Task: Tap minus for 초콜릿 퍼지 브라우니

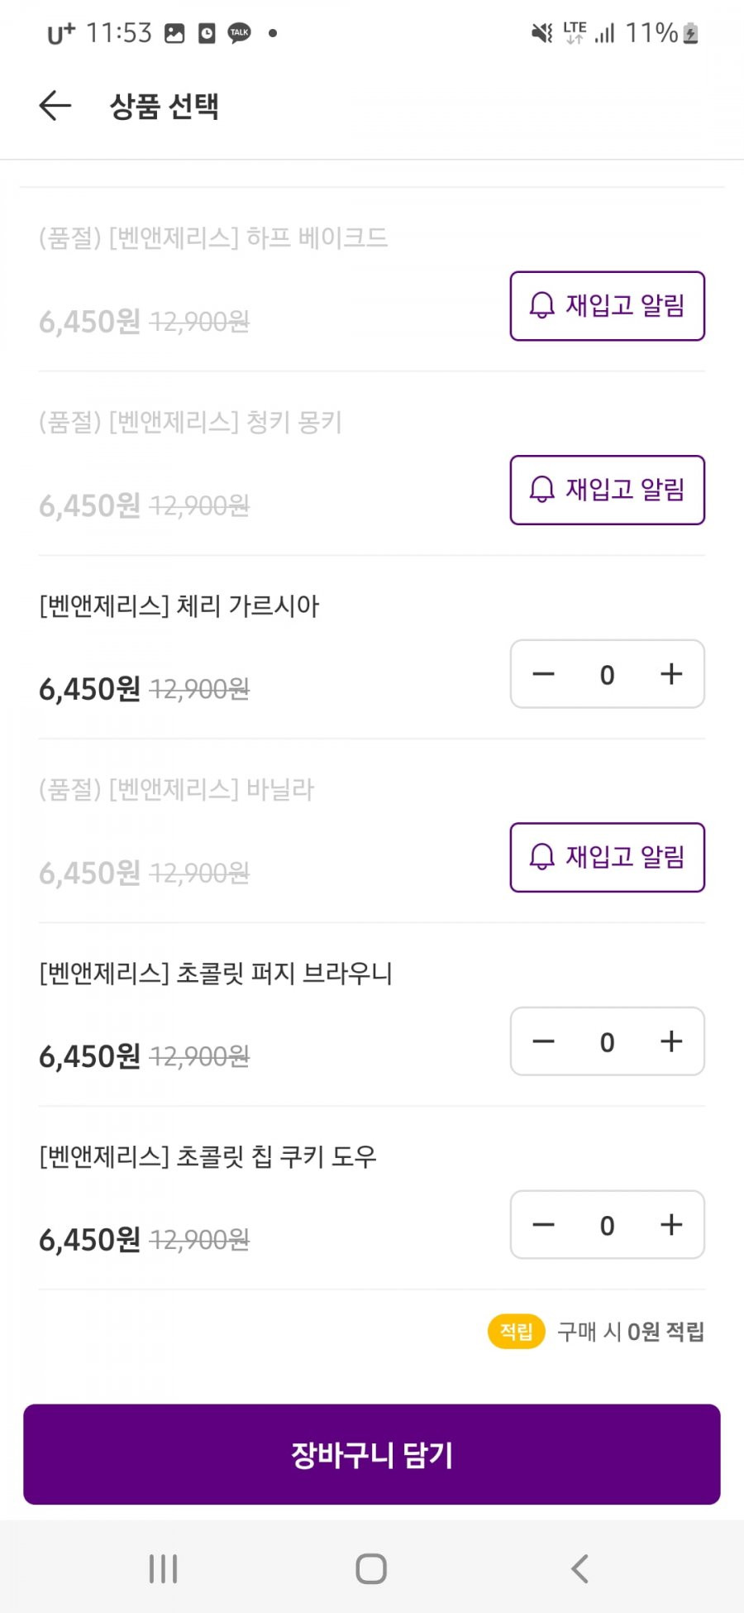Action: (x=543, y=1041)
